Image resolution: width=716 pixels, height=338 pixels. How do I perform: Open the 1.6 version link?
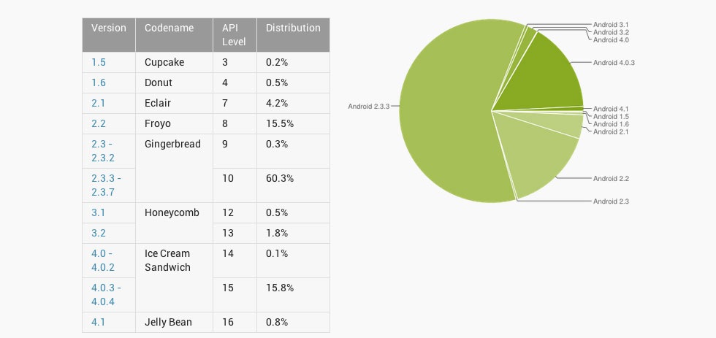click(x=98, y=83)
